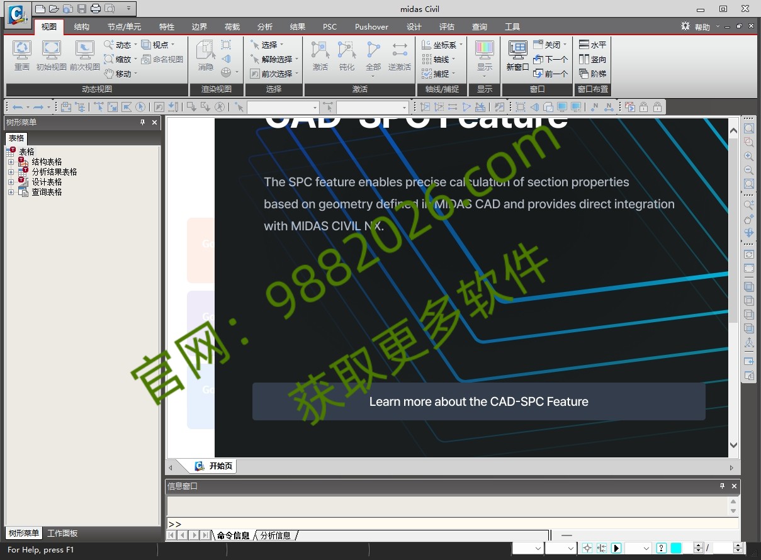This screenshot has width=761, height=560.
Task: Expand the 设计表格 tree node
Action: [x=11, y=182]
